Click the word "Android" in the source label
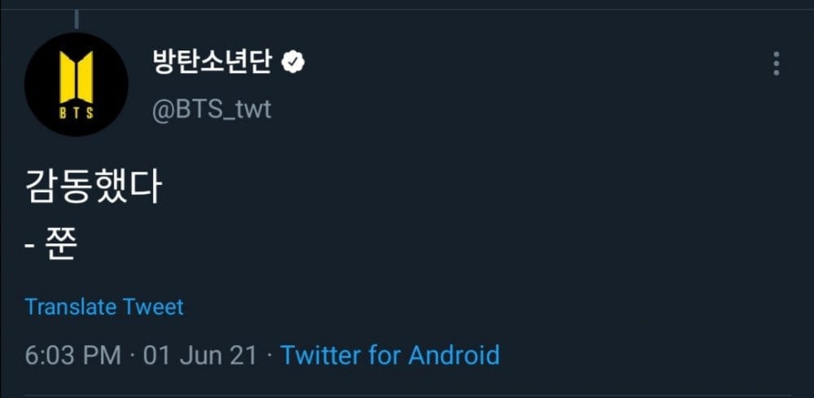The image size is (814, 398). pos(453,356)
